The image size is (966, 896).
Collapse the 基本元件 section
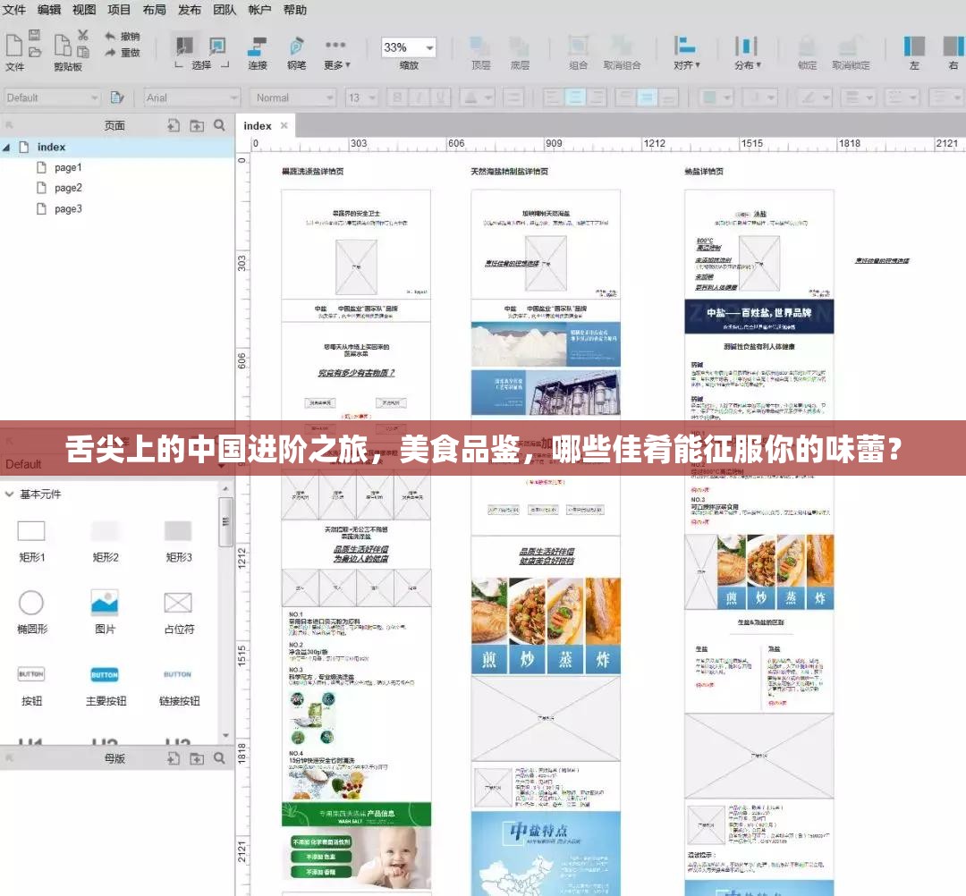pyautogui.click(x=9, y=494)
